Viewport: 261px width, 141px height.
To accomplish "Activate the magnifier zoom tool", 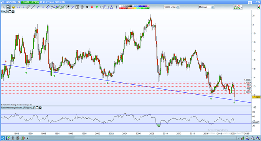I will (8, 7).
